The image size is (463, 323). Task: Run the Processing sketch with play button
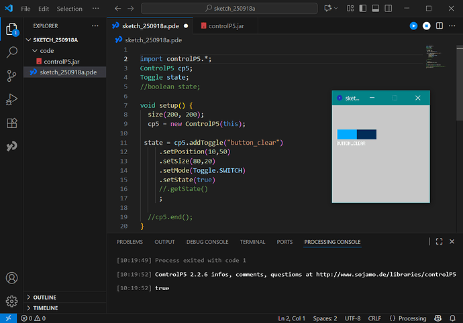click(x=413, y=25)
